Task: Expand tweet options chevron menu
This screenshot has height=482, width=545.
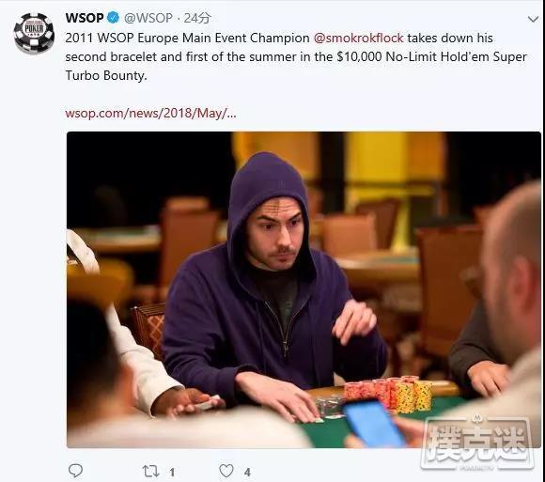Action: click(x=533, y=19)
